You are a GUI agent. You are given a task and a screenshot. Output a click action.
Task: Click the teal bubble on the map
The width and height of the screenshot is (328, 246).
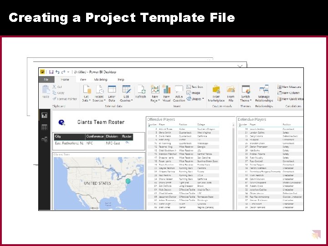(128, 181)
